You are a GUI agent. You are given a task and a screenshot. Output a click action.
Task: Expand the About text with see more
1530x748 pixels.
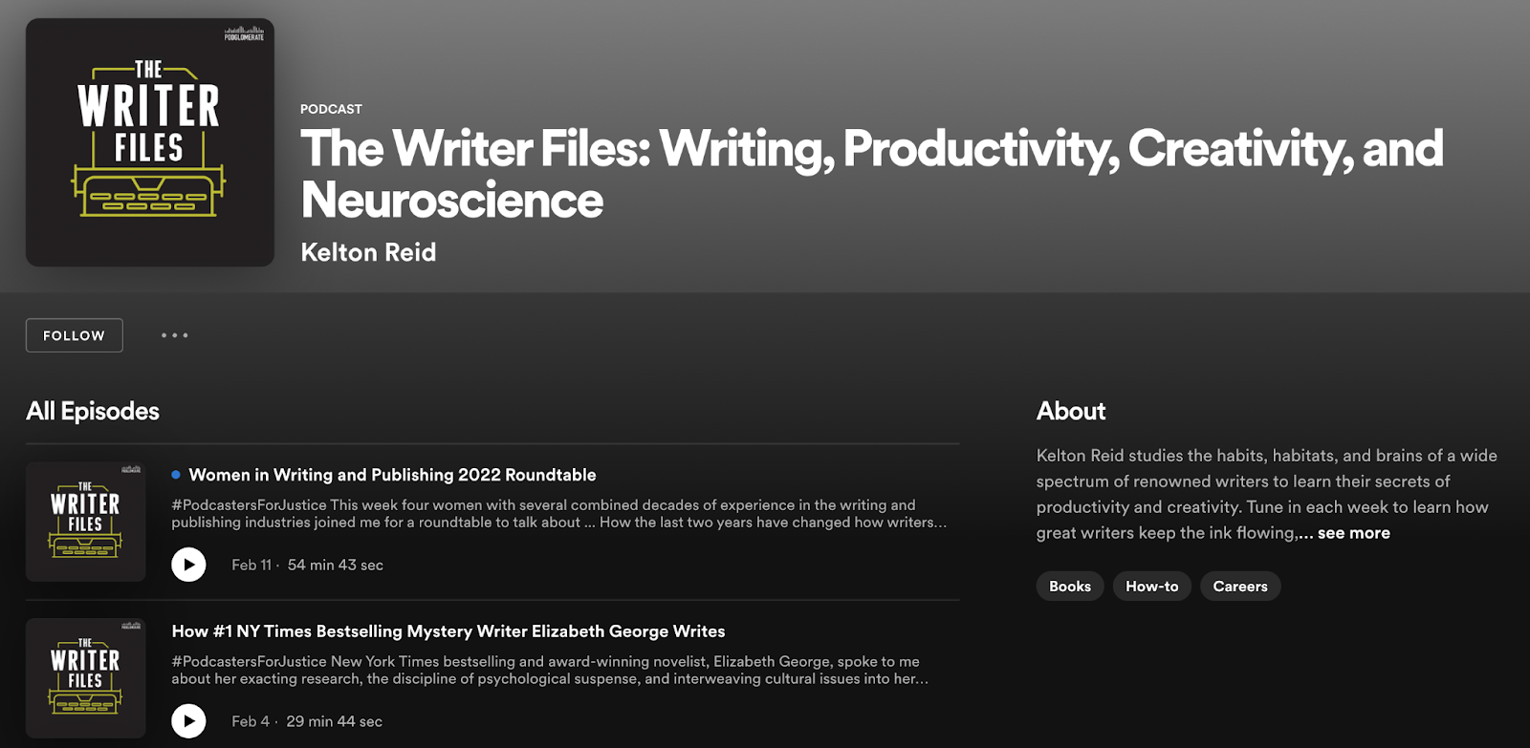click(1353, 533)
